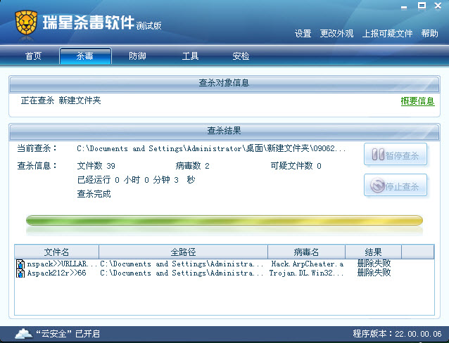Click virus name Hack.ArpCheater.a
Image resolution: width=449 pixels, height=343 pixels.
[x=308, y=264]
